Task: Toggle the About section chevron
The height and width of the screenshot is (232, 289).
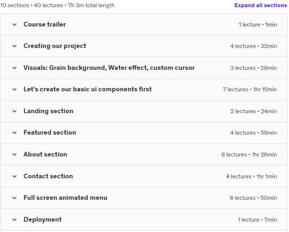Action: coord(14,155)
